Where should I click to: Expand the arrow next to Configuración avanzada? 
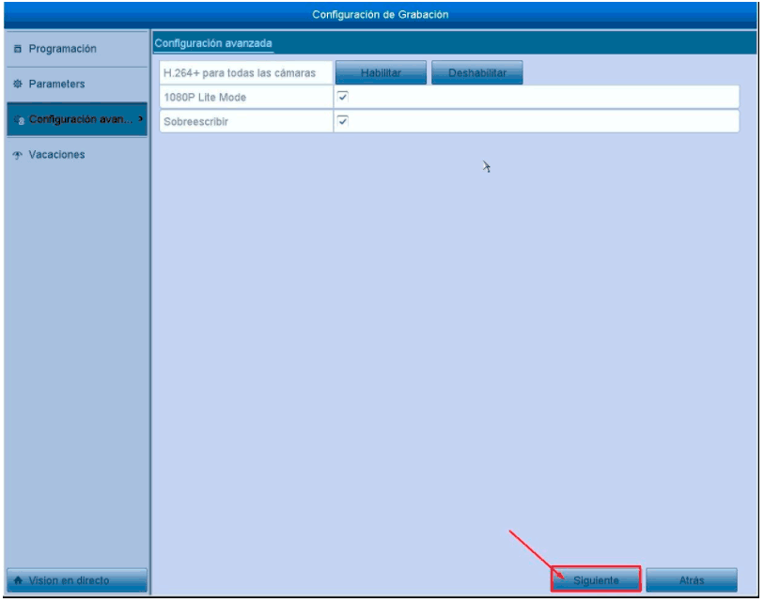click(x=141, y=119)
